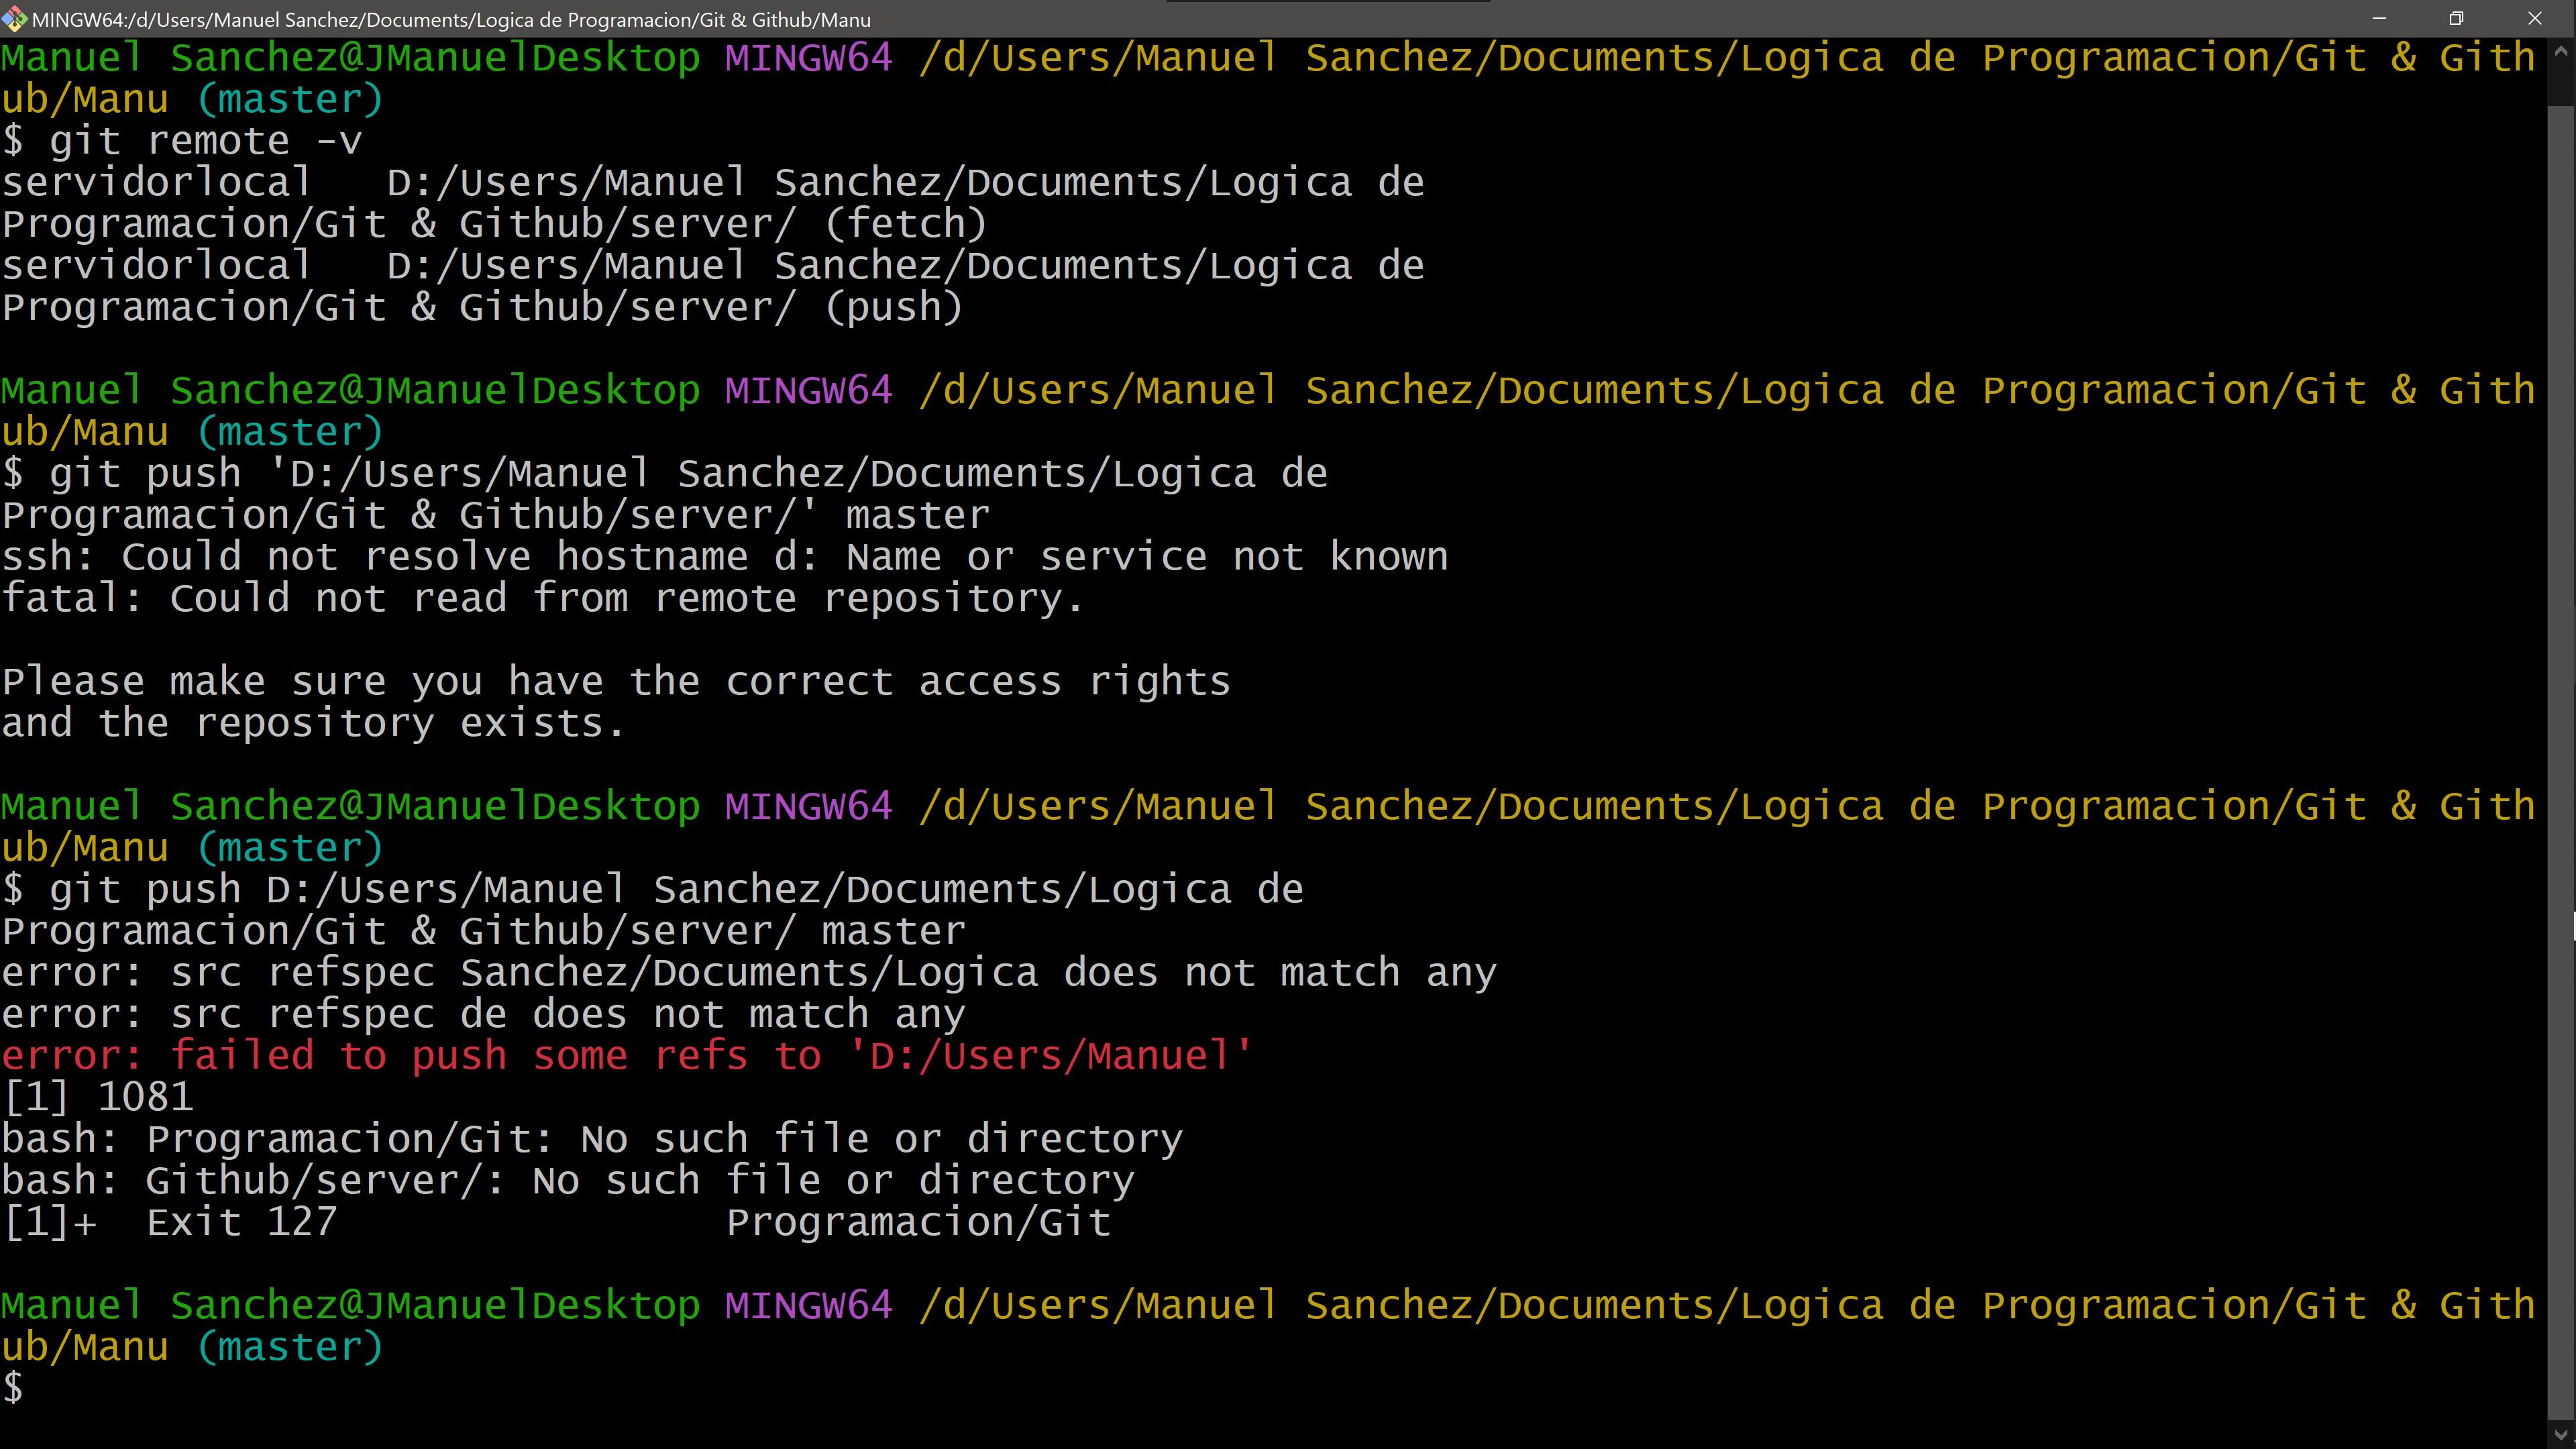The image size is (2576, 1449).
Task: Restore down the MINGW64 terminal window
Action: (x=2456, y=19)
